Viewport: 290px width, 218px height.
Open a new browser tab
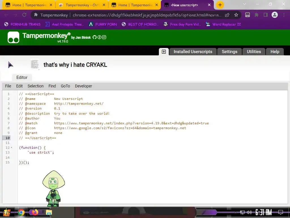point(220,5)
